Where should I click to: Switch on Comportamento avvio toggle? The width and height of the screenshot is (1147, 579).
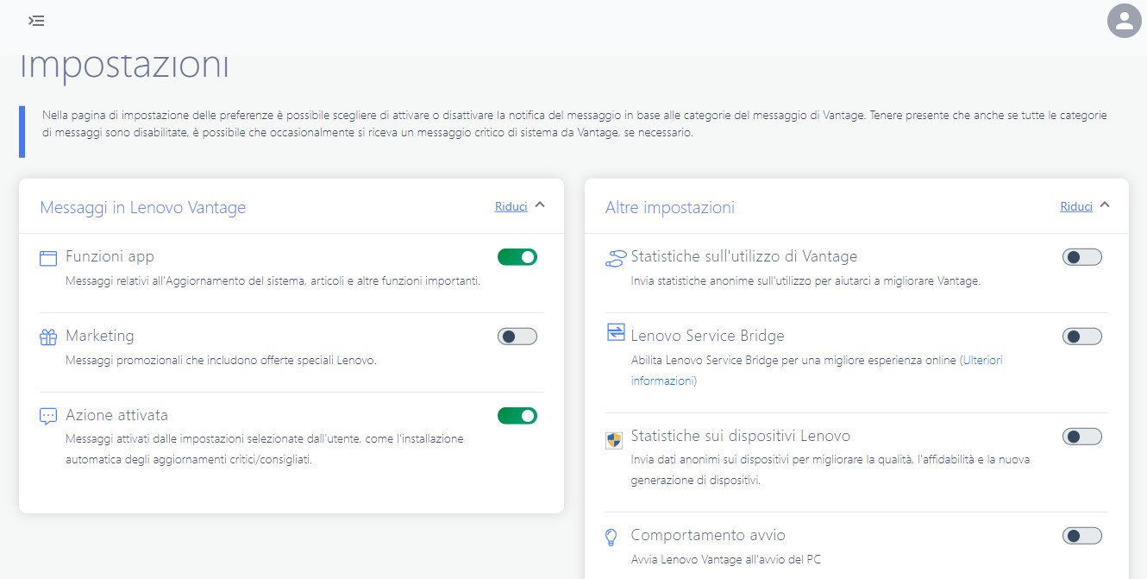1082,536
